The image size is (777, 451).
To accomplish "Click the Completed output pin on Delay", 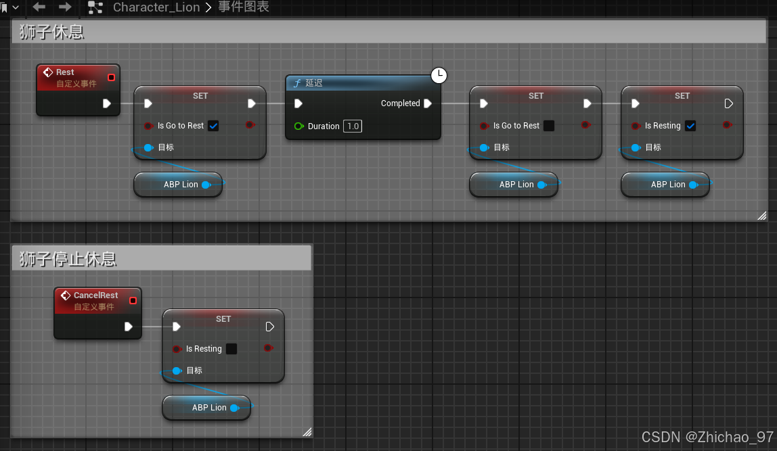I will coord(428,103).
